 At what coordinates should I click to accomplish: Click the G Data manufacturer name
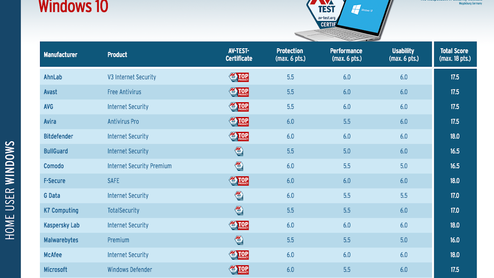(x=52, y=196)
